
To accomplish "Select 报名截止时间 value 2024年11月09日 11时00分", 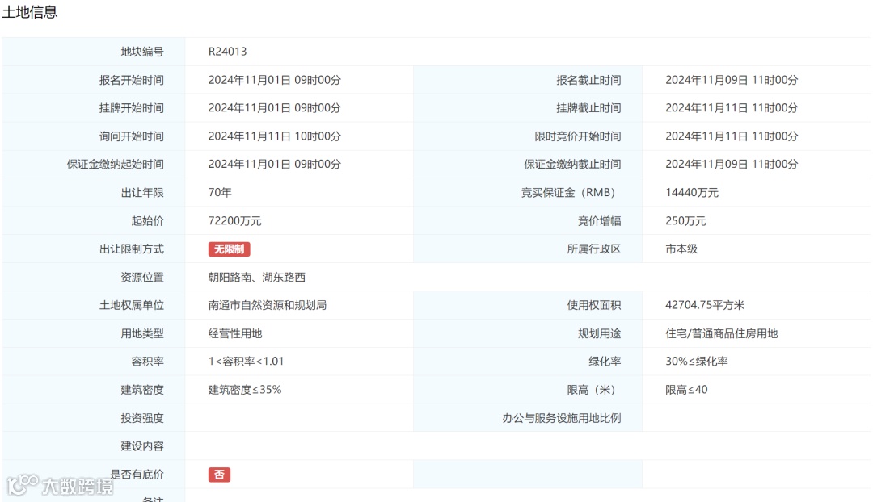I will tap(732, 80).
